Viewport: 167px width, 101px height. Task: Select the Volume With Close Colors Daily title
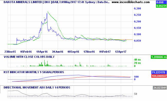29,57
